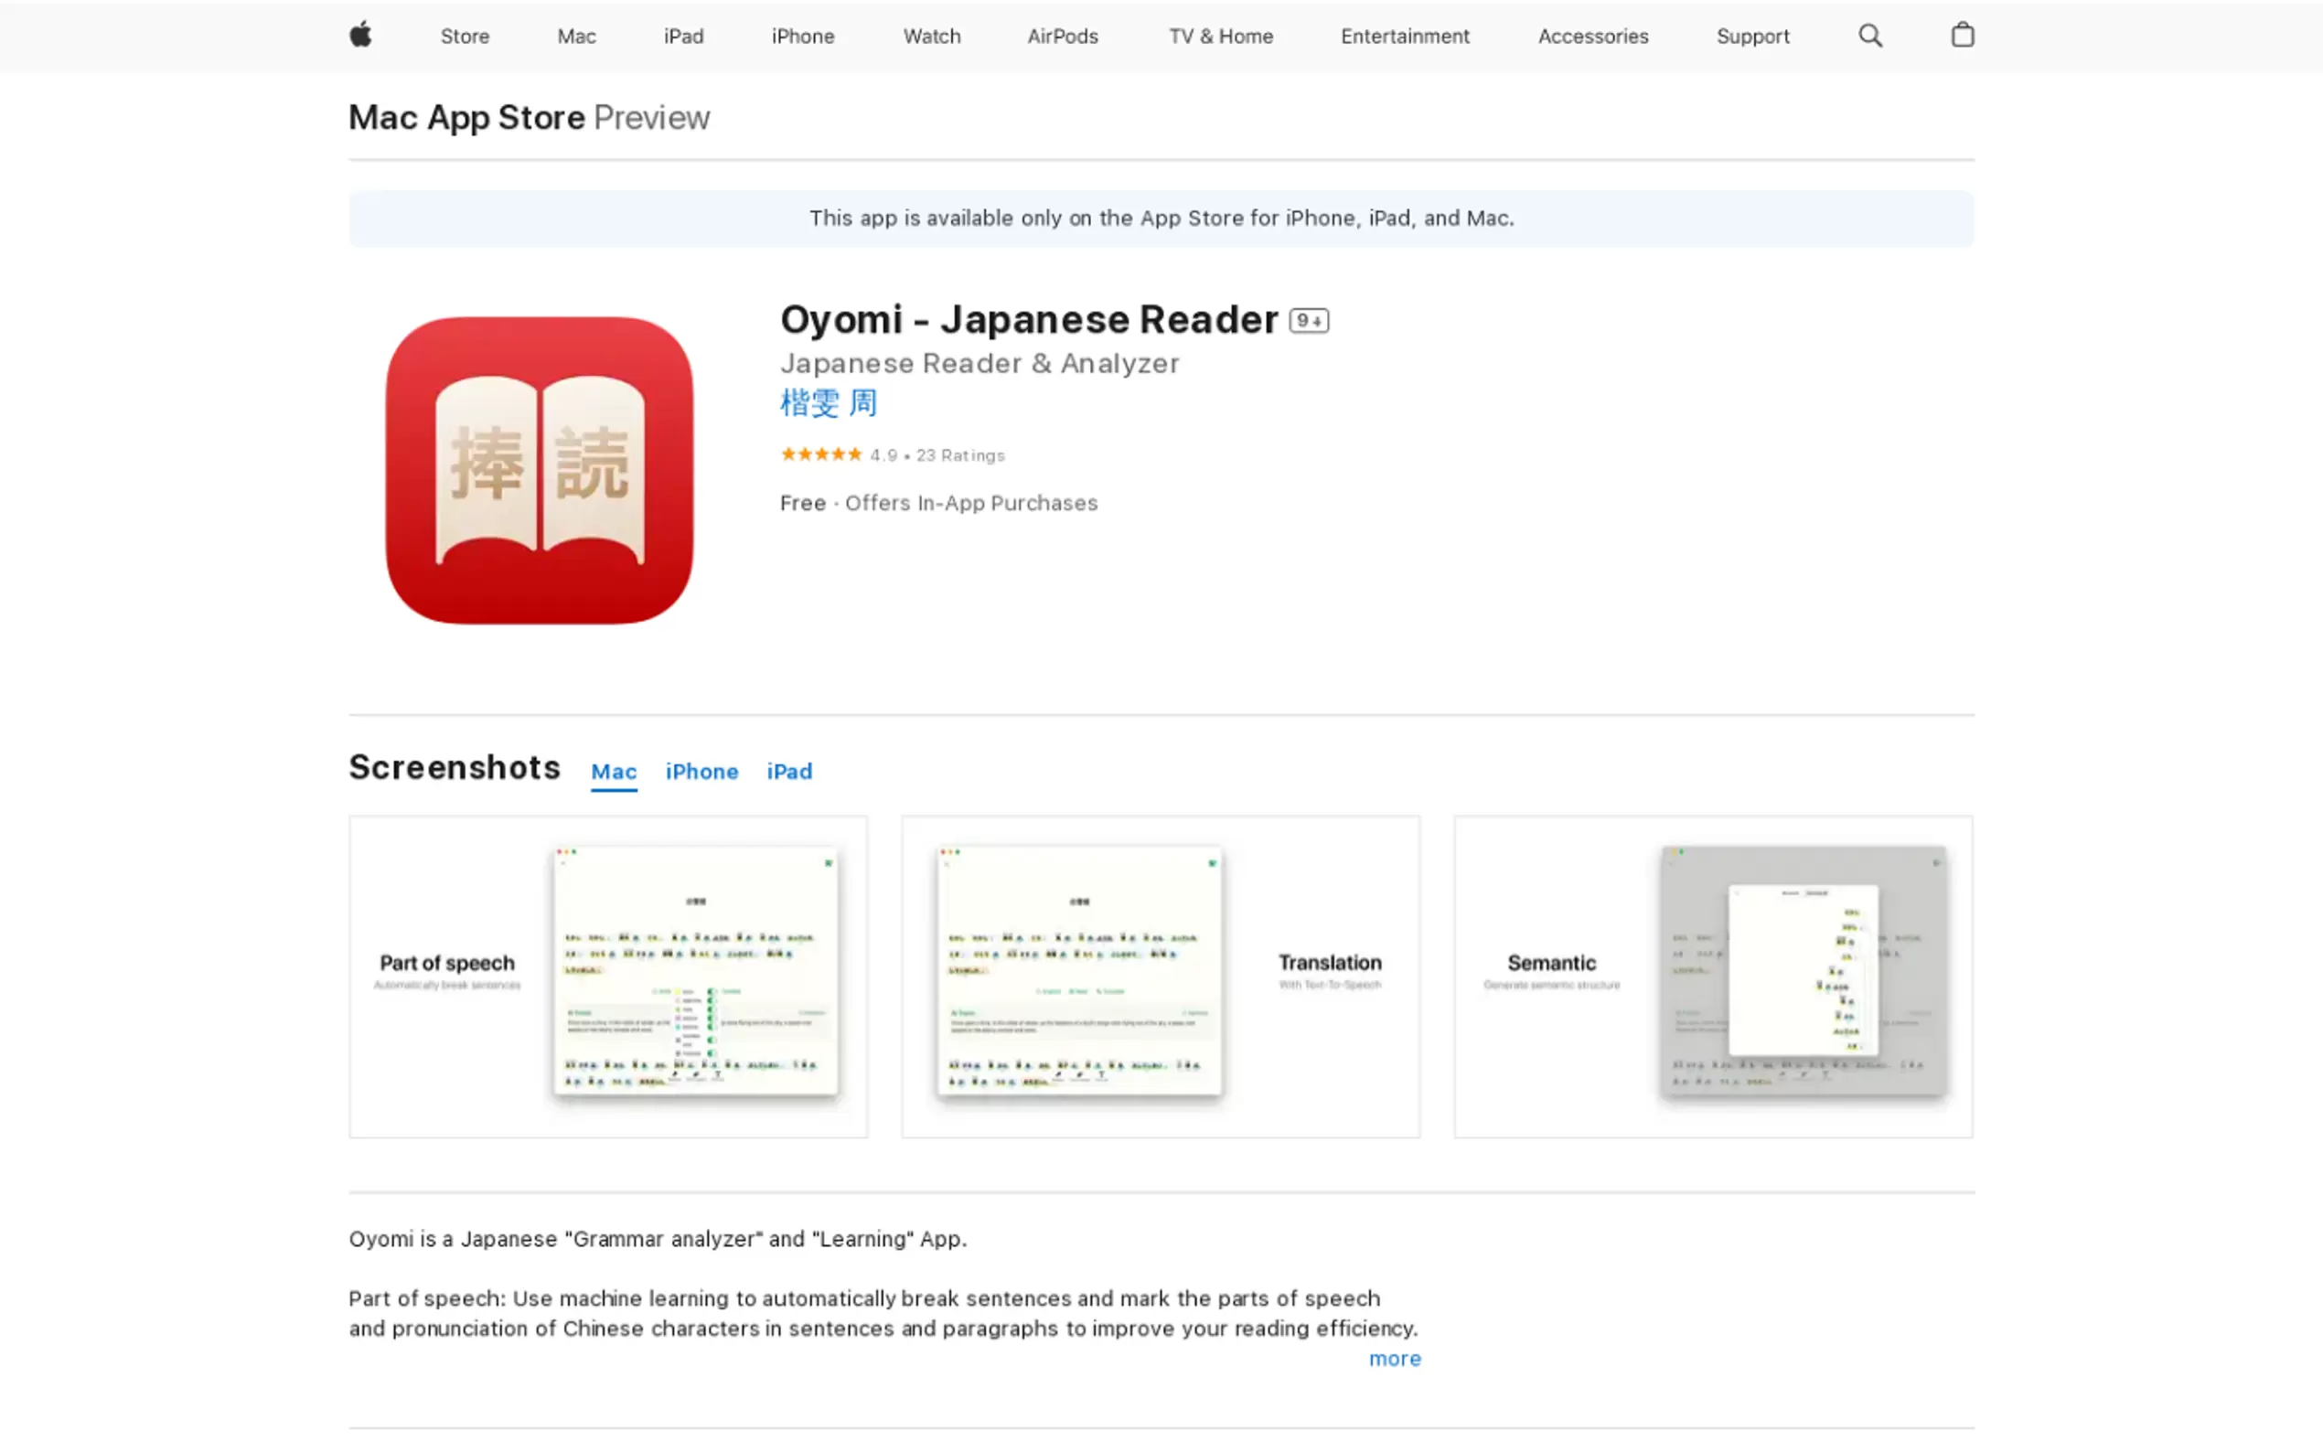Screen dimensions: 2323x1452
Task: Go to the Support page
Action: [1751, 37]
